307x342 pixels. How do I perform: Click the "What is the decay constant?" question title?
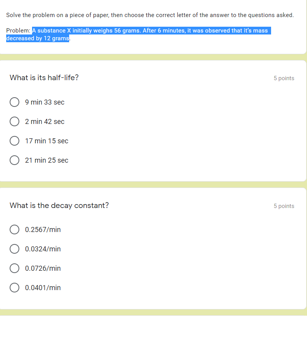(x=59, y=205)
